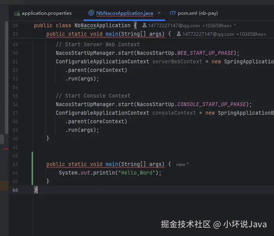The height and width of the screenshot is (236, 274).
Task: Click WEB_START_UP_PHASE constant on line 50
Action: coord(205,53)
